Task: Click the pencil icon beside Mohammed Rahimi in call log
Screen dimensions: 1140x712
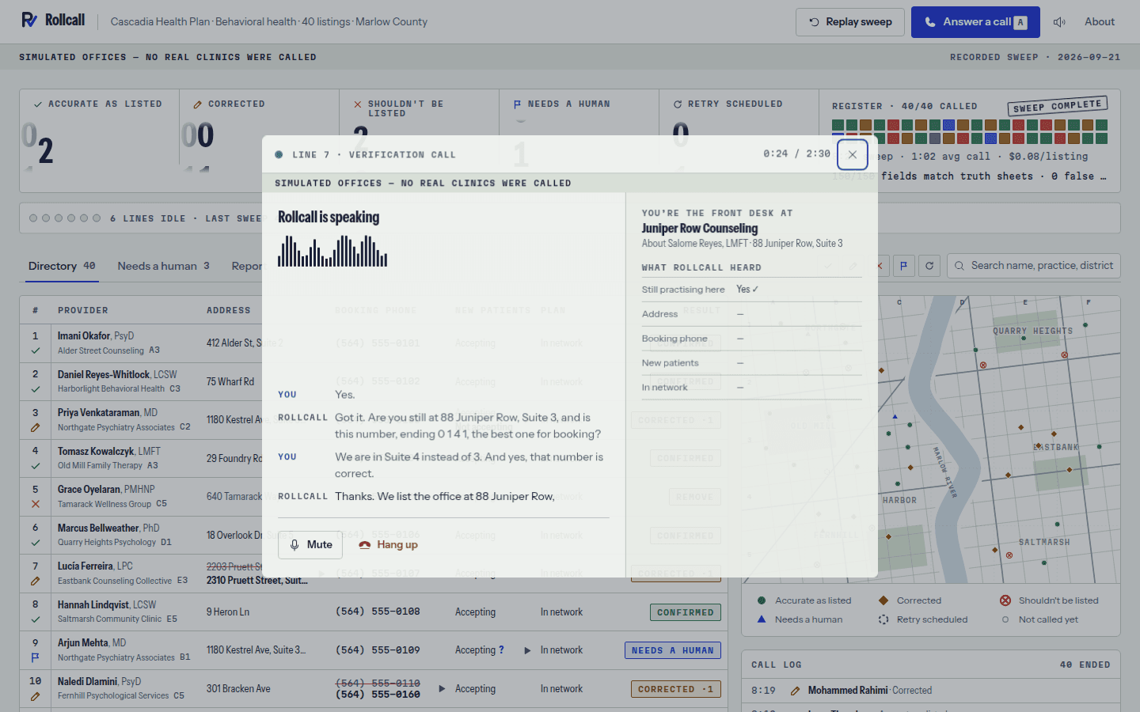Action: tap(796, 691)
